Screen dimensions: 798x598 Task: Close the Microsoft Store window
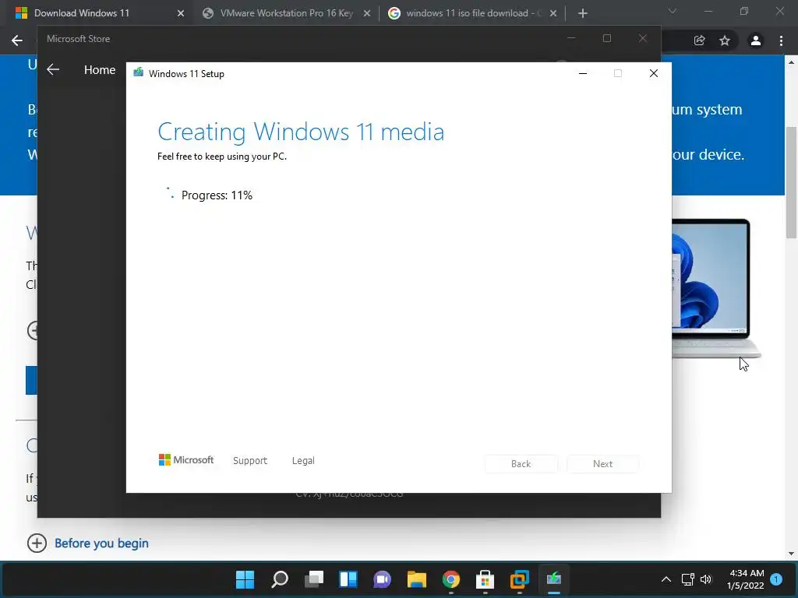point(643,39)
